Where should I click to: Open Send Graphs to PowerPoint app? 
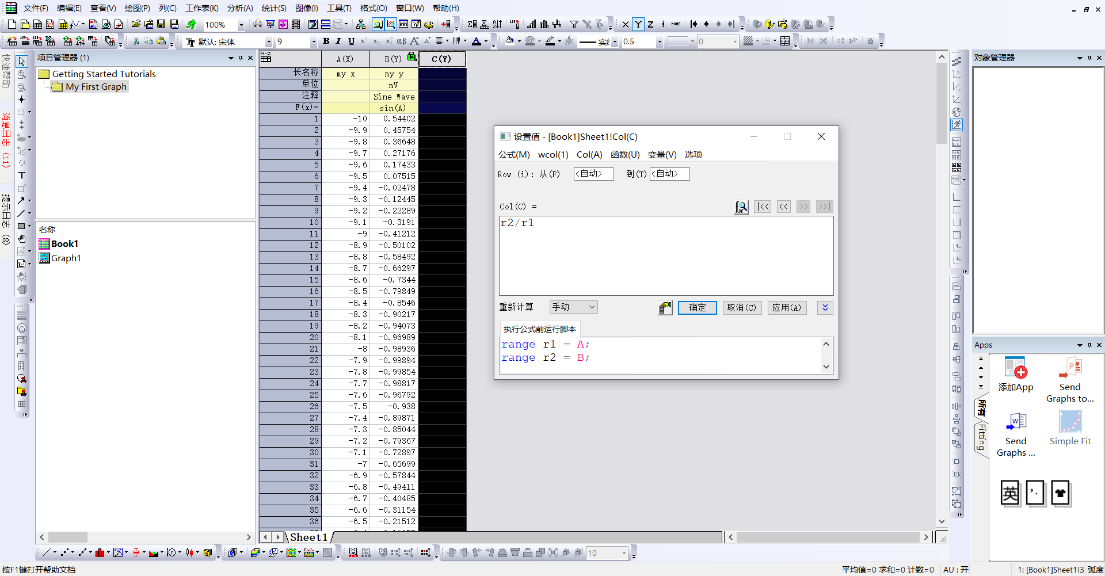pos(1070,380)
